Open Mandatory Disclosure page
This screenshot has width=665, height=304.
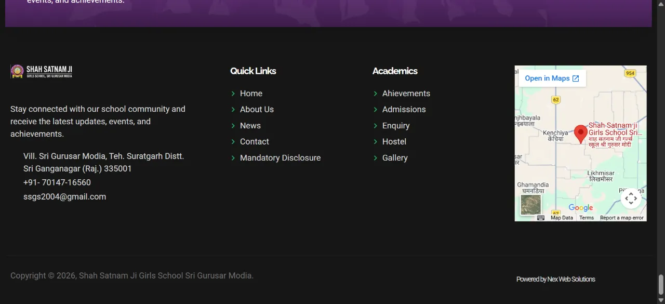point(281,158)
